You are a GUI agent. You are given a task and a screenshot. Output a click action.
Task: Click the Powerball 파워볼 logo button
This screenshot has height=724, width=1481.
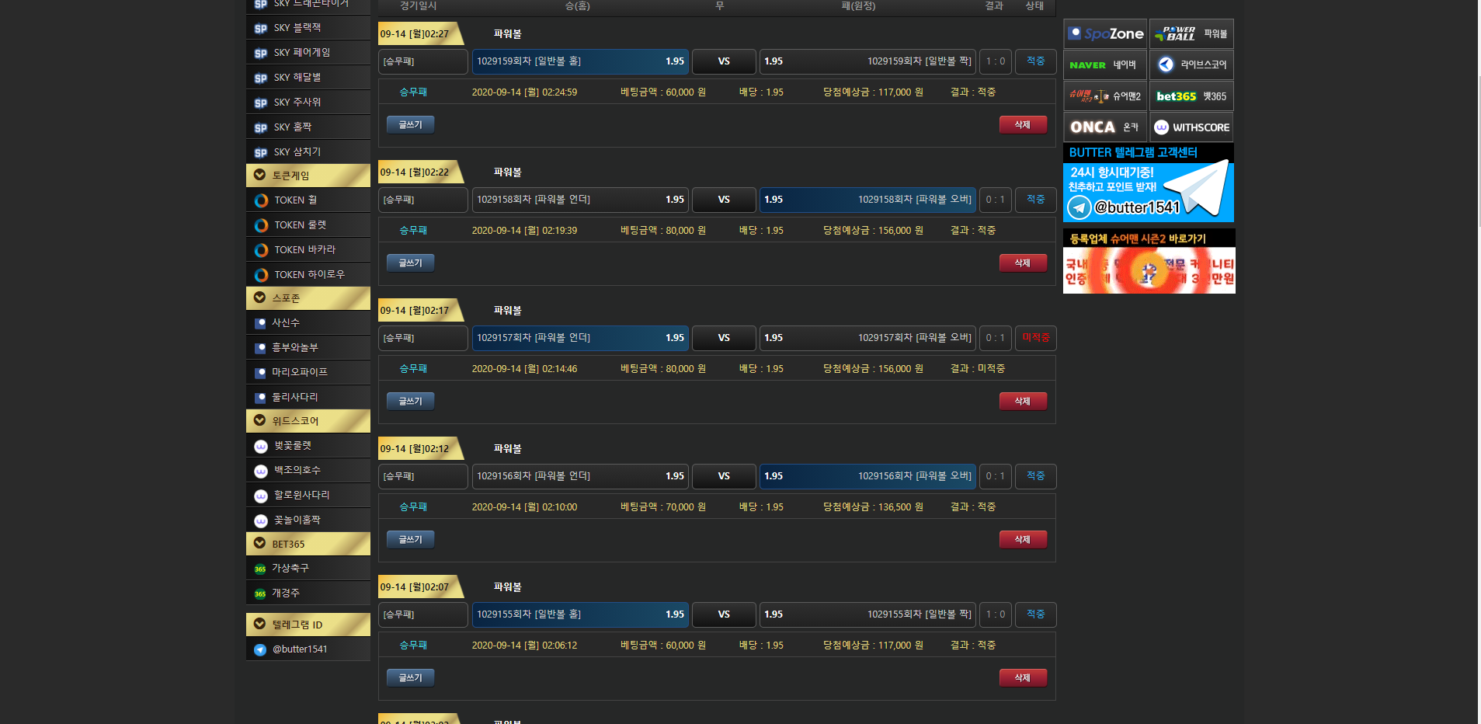1191,34
